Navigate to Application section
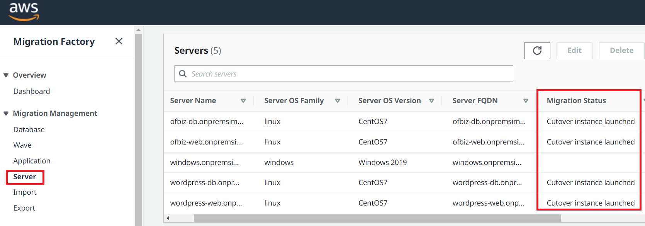This screenshot has height=226, width=645. click(32, 161)
